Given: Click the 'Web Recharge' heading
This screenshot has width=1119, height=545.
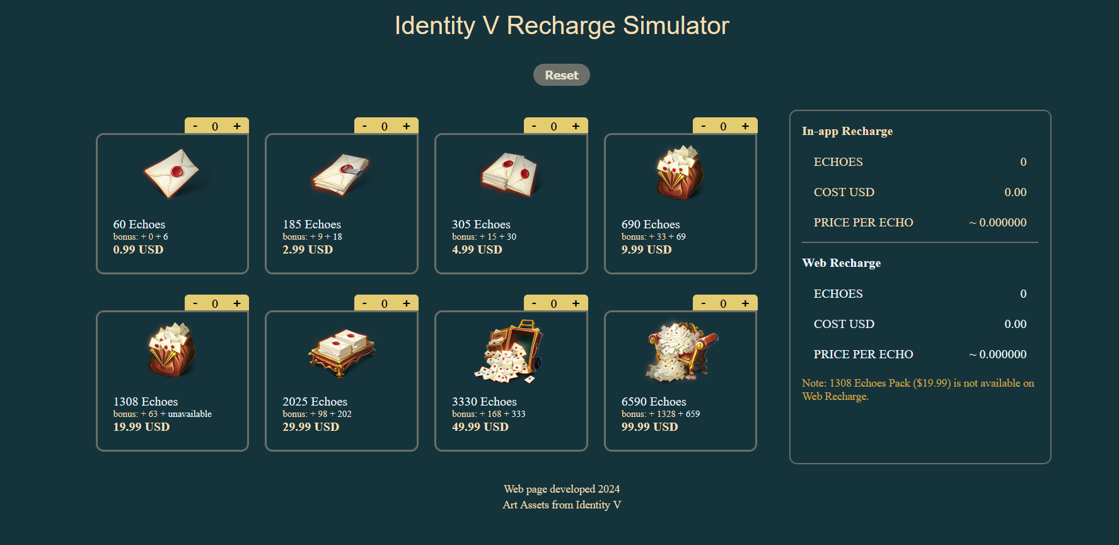Looking at the screenshot, I should pos(842,263).
